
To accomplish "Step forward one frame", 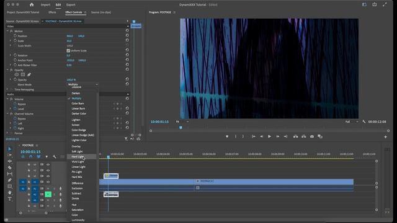I will coord(278,136).
